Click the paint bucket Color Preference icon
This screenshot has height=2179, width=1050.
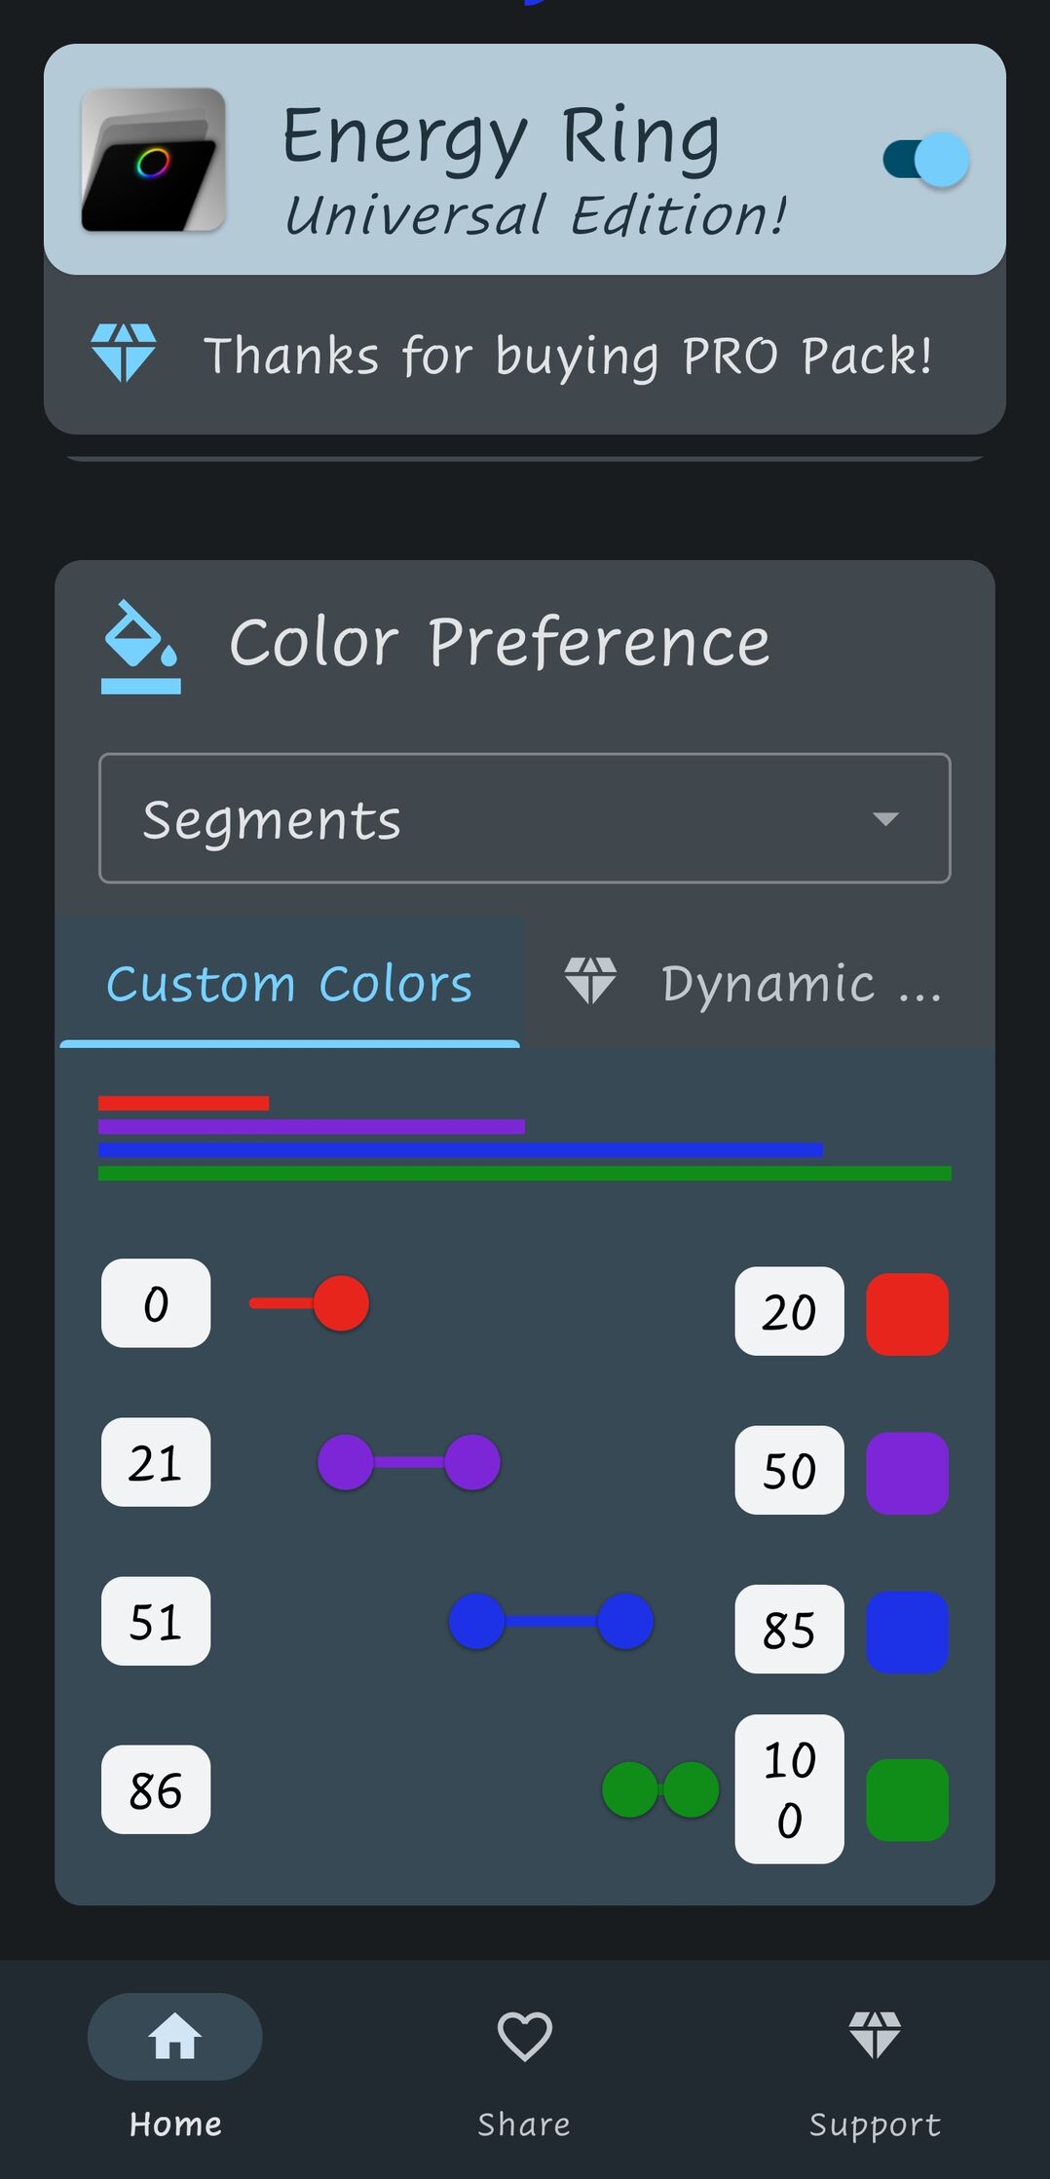[x=140, y=646]
